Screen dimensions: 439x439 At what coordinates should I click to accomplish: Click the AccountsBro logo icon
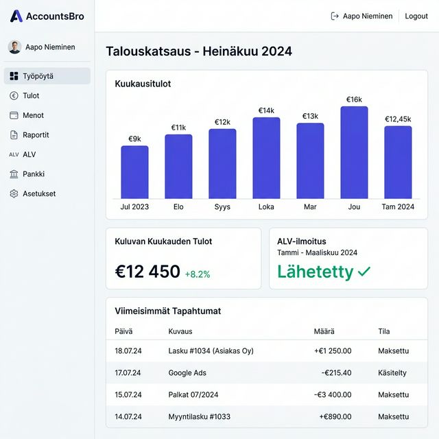16,16
